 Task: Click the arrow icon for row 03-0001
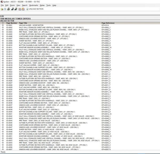(x=3, y=25)
